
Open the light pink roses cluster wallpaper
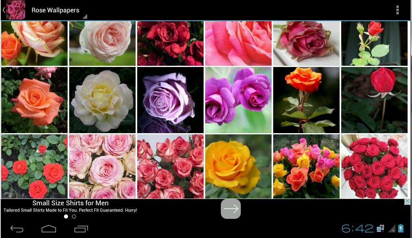[x=102, y=167]
